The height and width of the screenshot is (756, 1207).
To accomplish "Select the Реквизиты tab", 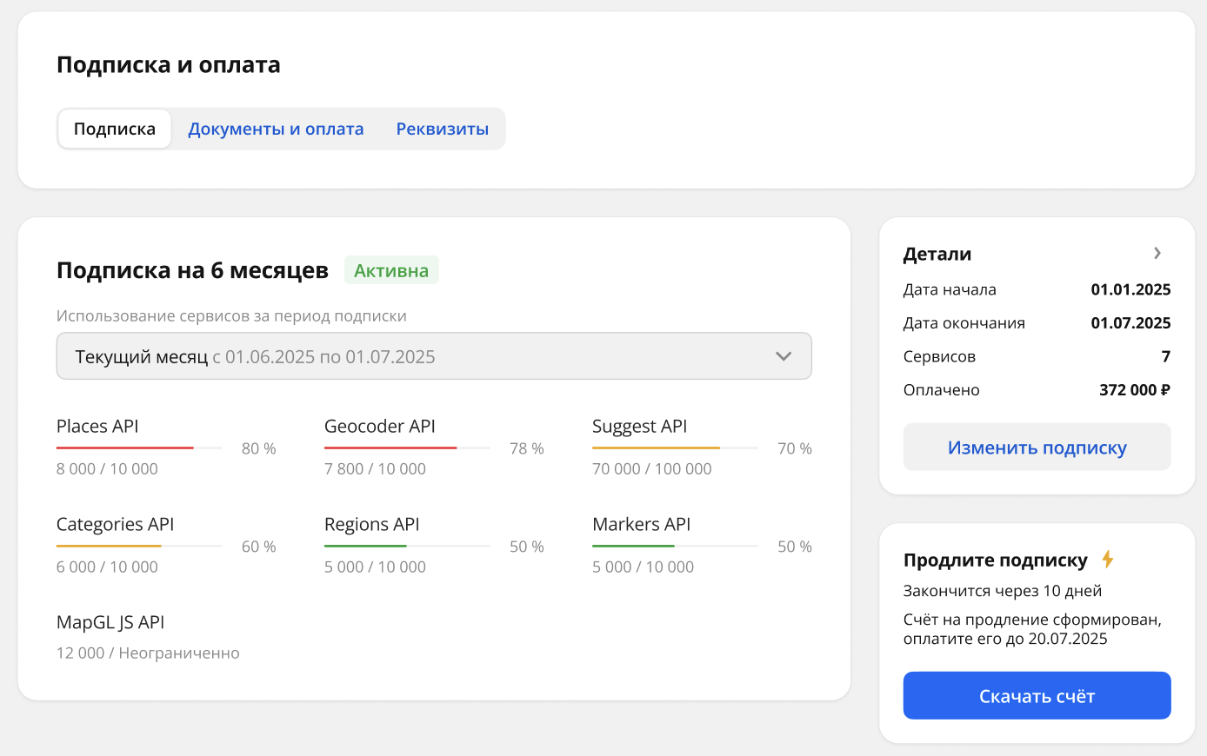I will 442,128.
